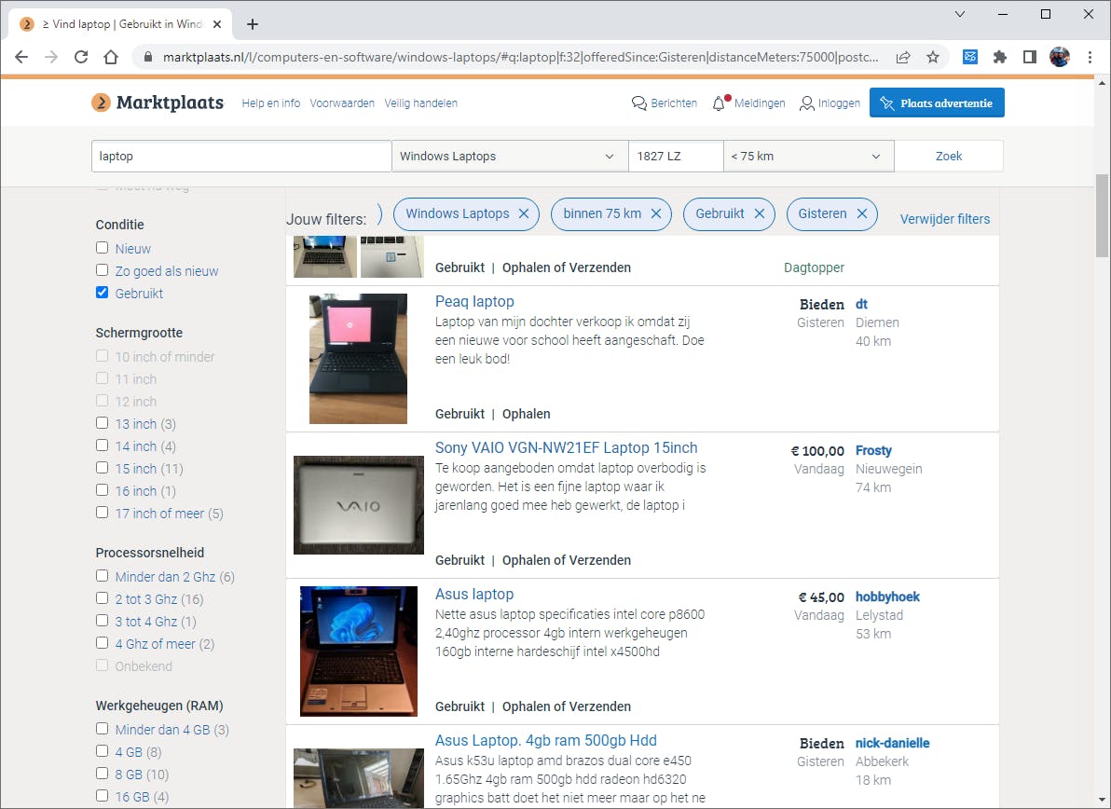1111x809 pixels.
Task: Open the Sony VAIO photo thumbnail
Action: [x=359, y=505]
